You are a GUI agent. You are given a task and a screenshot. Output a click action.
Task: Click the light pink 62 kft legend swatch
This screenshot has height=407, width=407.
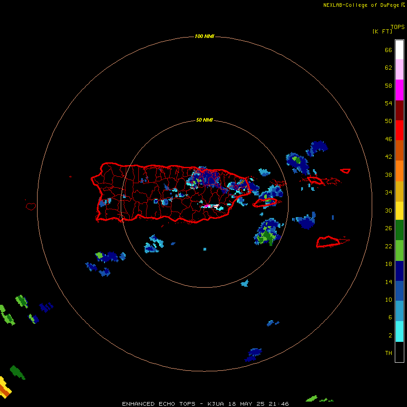[x=399, y=69]
